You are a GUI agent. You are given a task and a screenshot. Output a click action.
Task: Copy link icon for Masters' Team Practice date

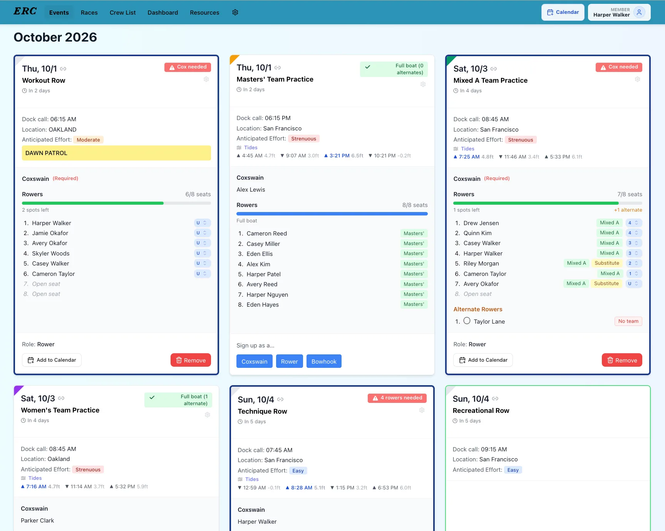pyautogui.click(x=278, y=68)
